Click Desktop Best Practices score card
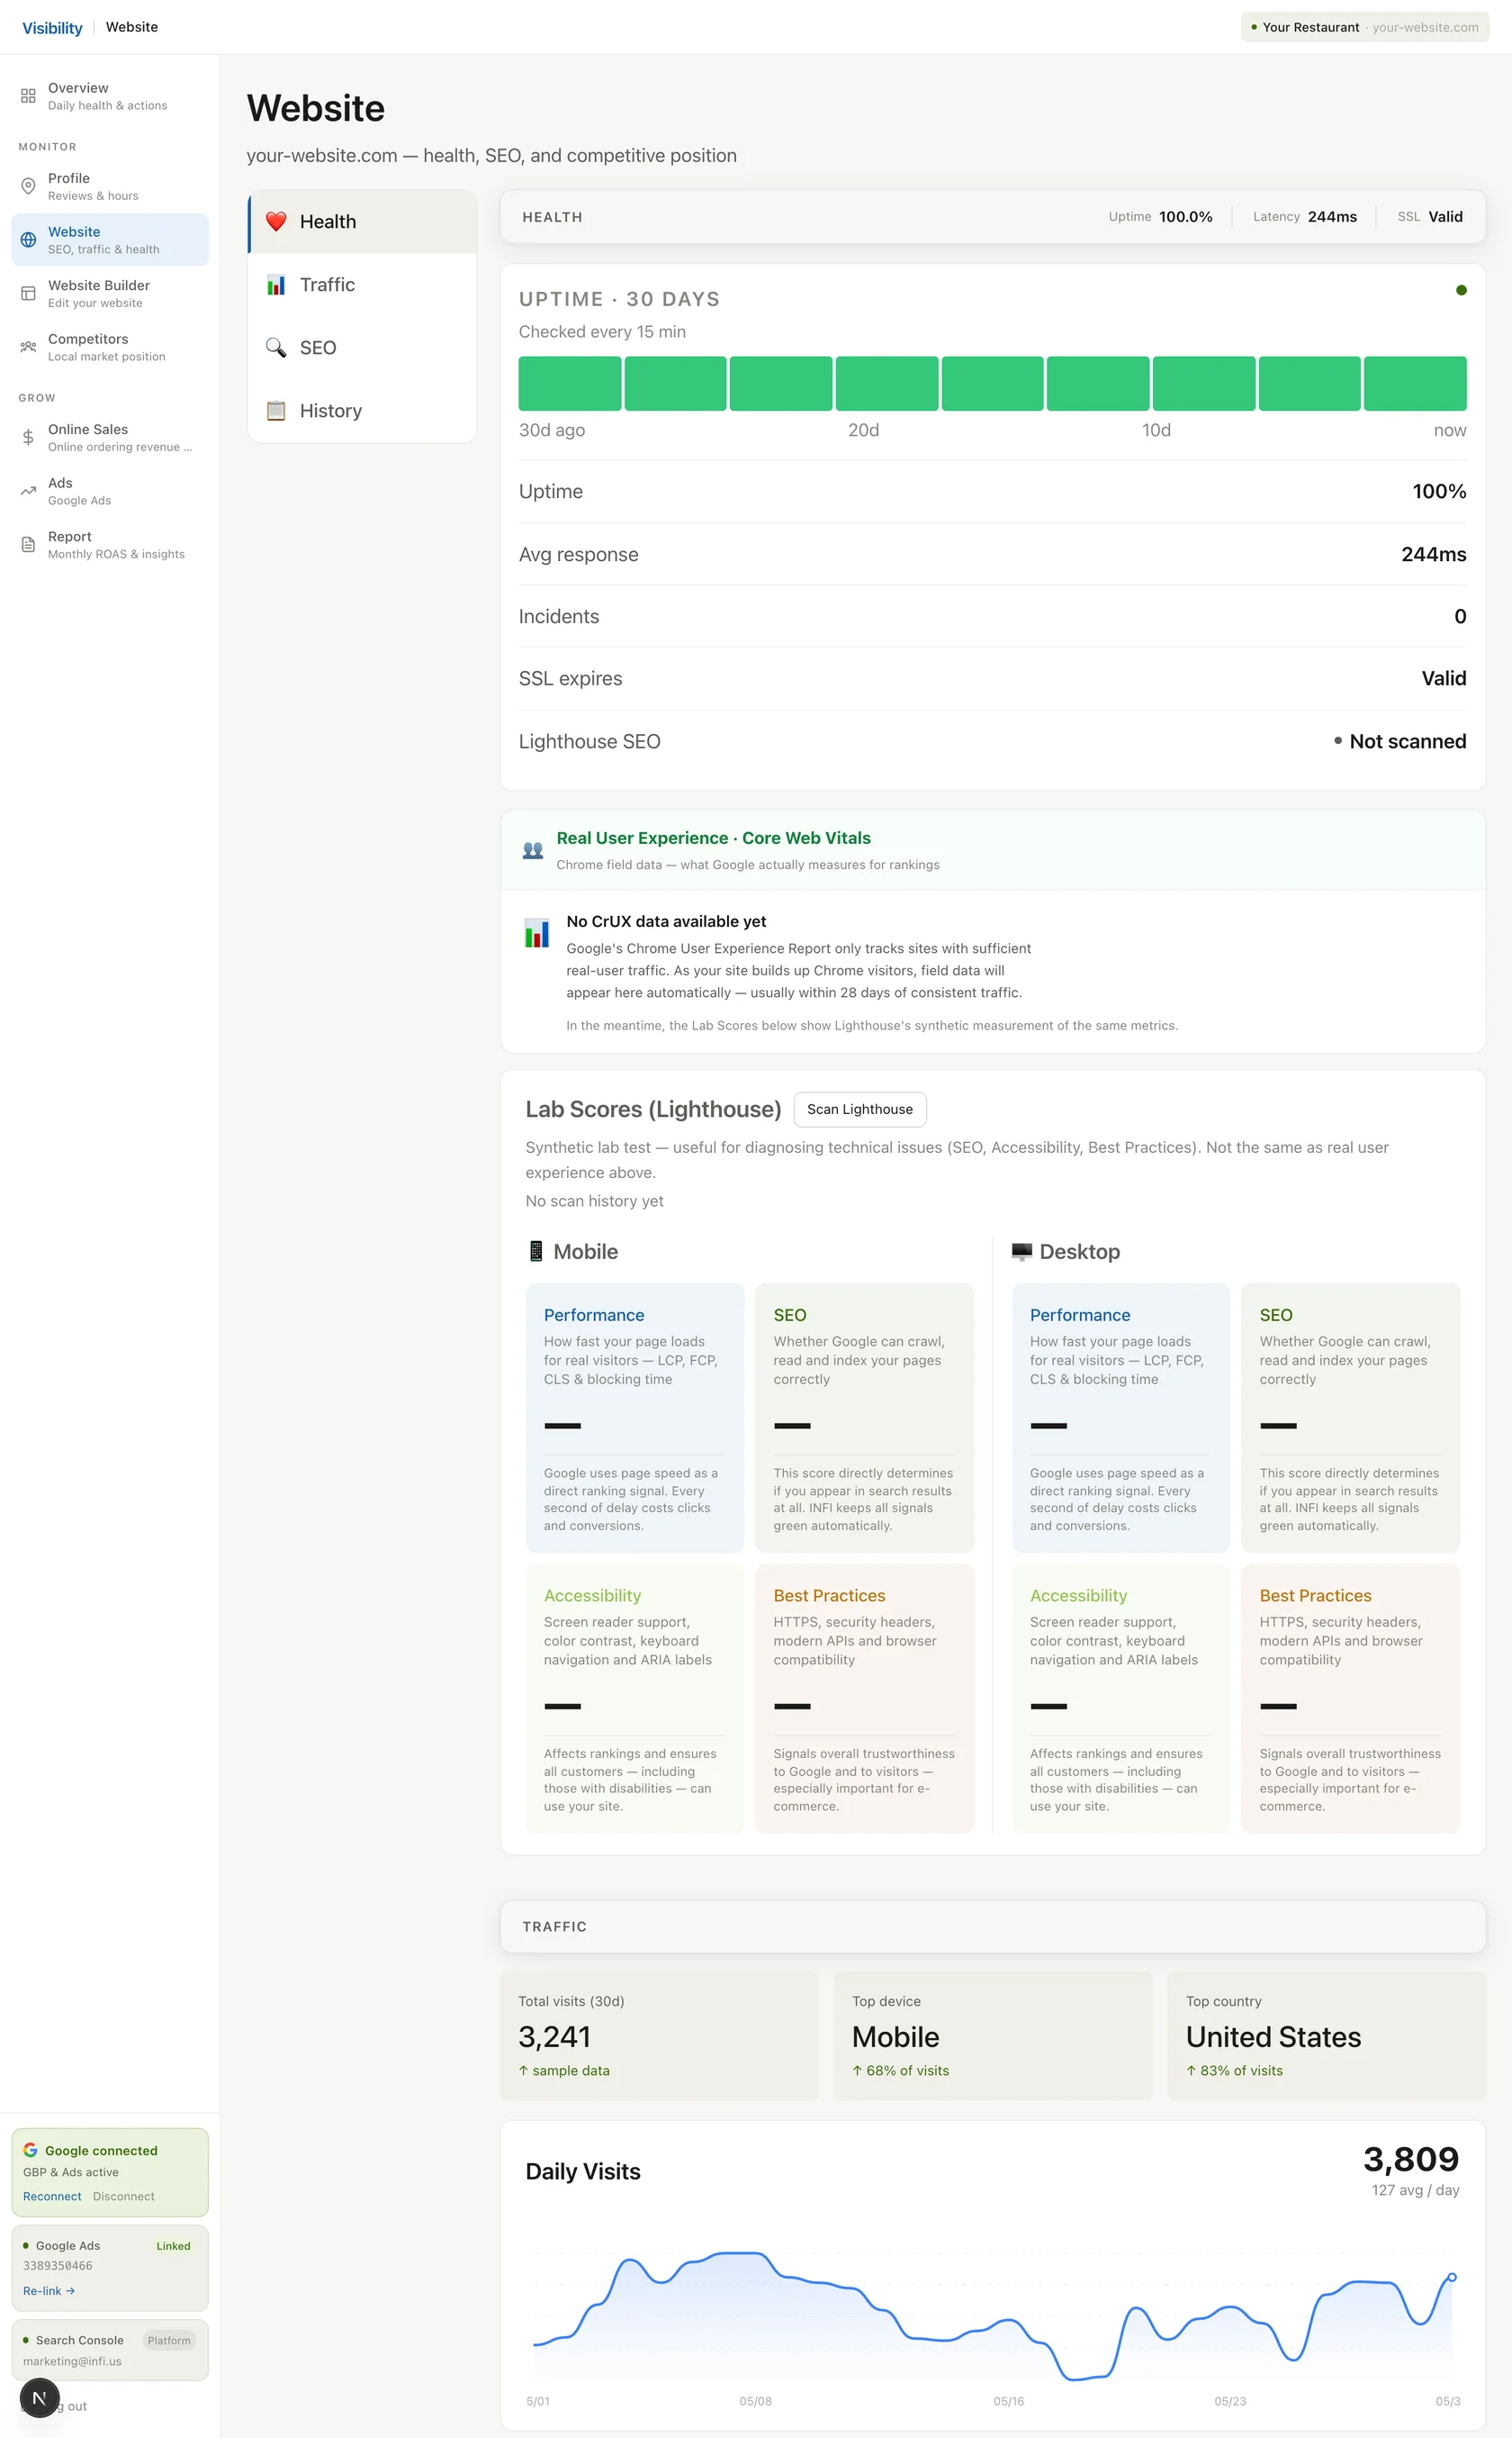The image size is (1512, 2438). pos(1351,1699)
